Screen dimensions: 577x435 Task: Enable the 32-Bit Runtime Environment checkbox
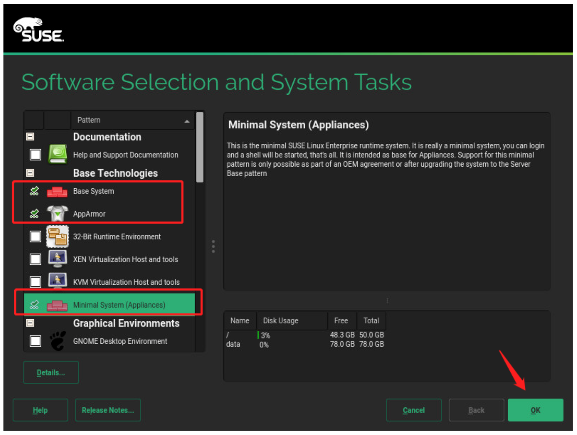tap(35, 236)
